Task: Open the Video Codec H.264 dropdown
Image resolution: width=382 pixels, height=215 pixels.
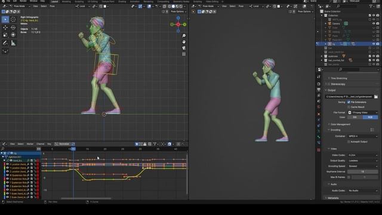Action: point(363,155)
